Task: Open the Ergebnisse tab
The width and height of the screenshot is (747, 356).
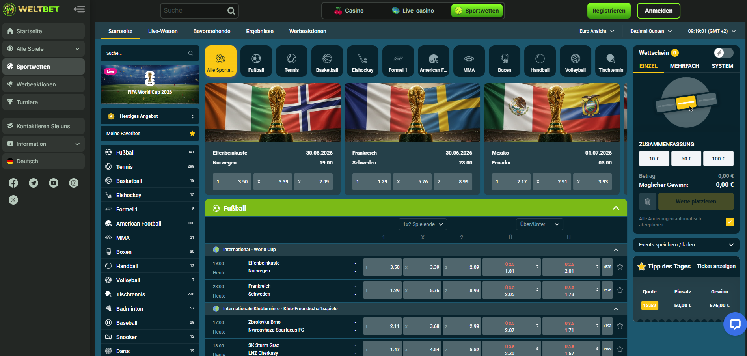Action: [260, 31]
